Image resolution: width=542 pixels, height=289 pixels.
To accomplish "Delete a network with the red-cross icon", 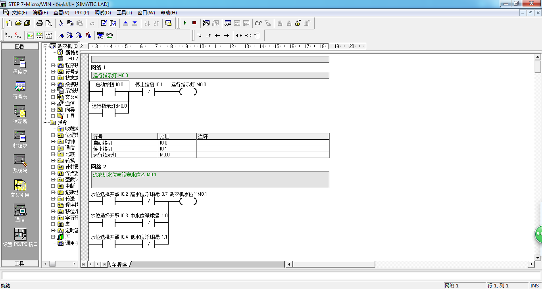I will 17,35.
